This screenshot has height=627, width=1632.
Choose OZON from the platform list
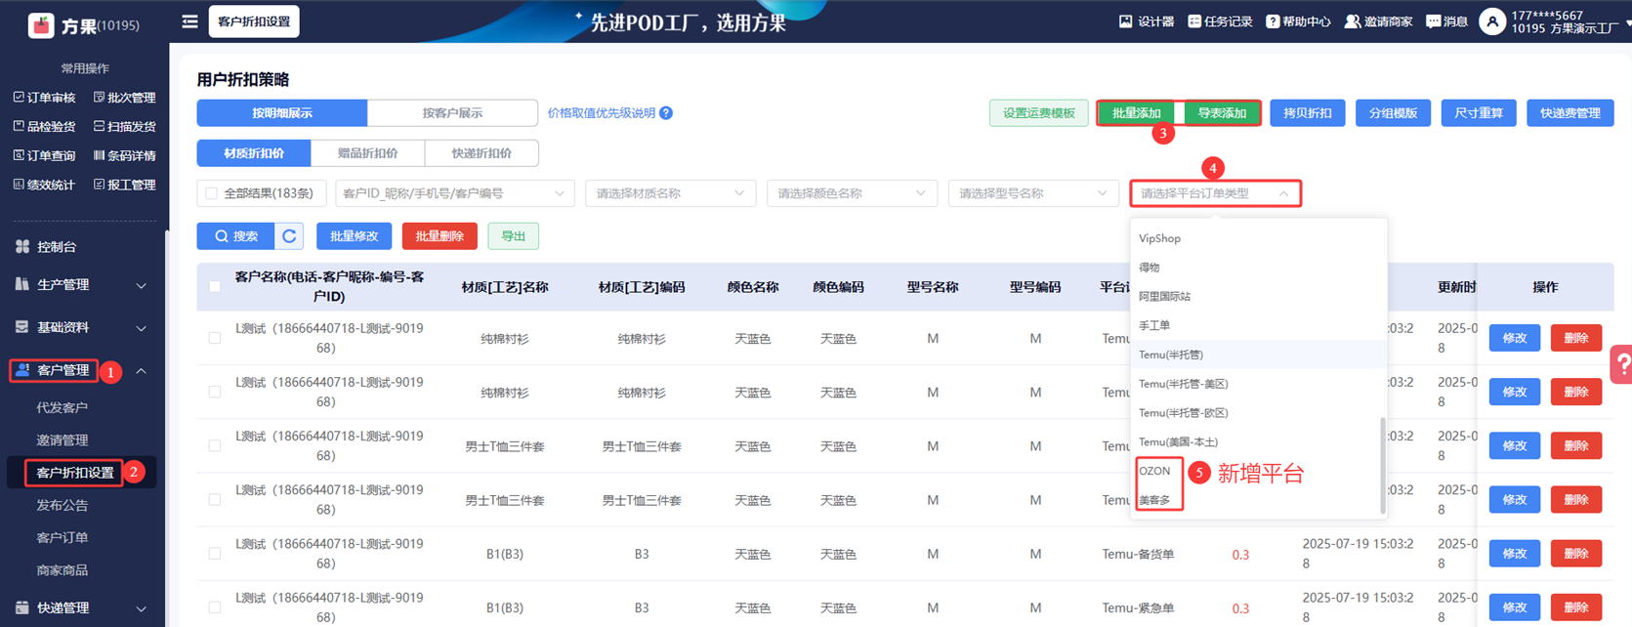pyautogui.click(x=1154, y=471)
